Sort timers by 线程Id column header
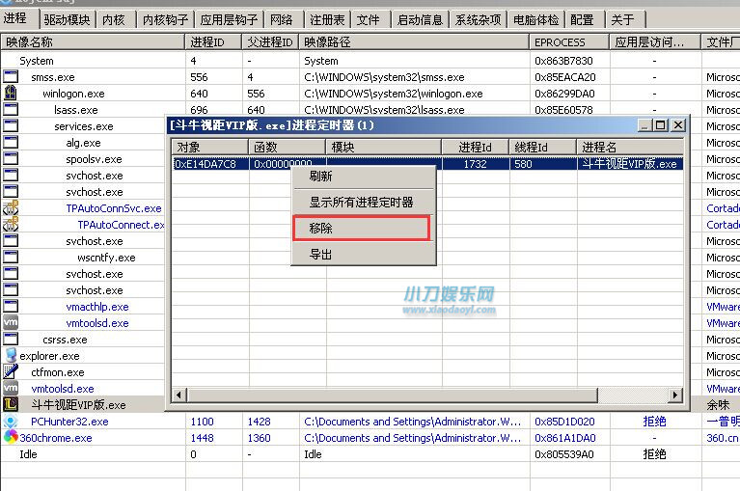Screen dimensions: 740x491 tap(542, 148)
